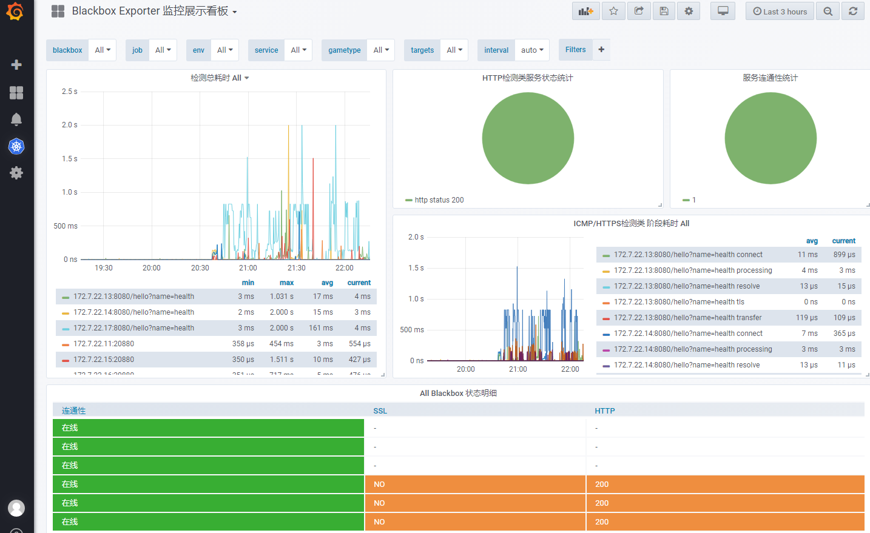
Task: Sort 检测总耗时 legend by avg
Action: (327, 283)
